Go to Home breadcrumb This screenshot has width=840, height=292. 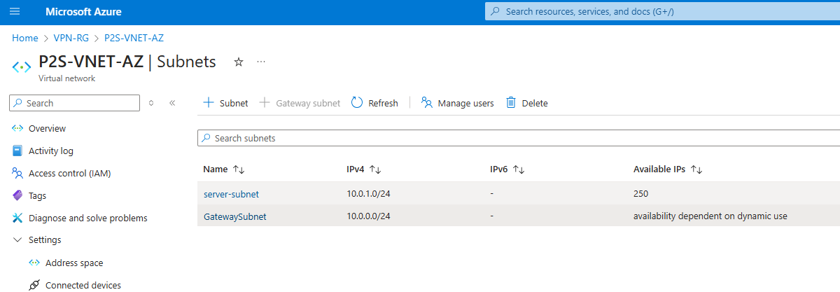(x=24, y=39)
